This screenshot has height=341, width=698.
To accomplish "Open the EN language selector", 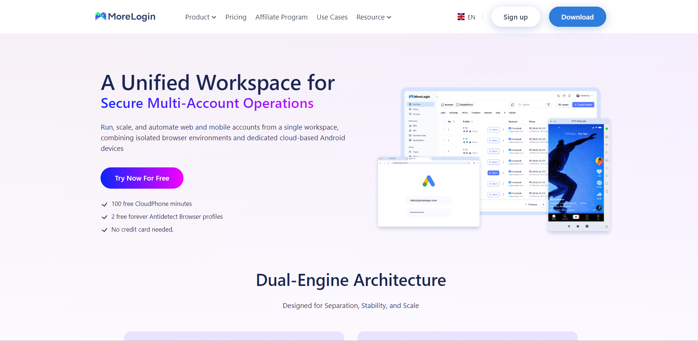I will [x=471, y=17].
